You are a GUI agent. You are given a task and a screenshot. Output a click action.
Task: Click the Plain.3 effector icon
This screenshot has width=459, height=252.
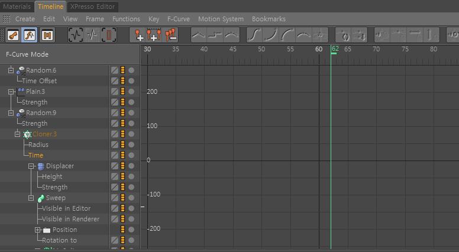[x=21, y=91]
